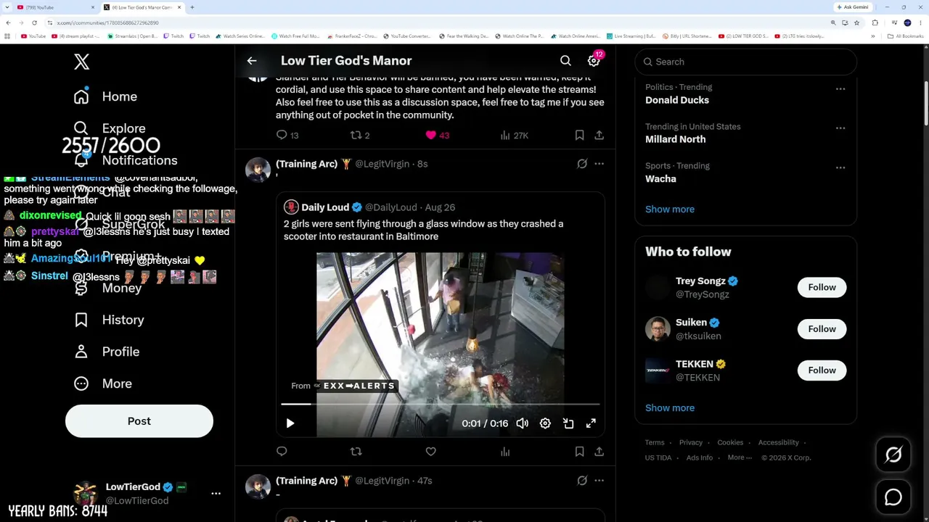Open the Streamlabs bookmark

pos(132,36)
